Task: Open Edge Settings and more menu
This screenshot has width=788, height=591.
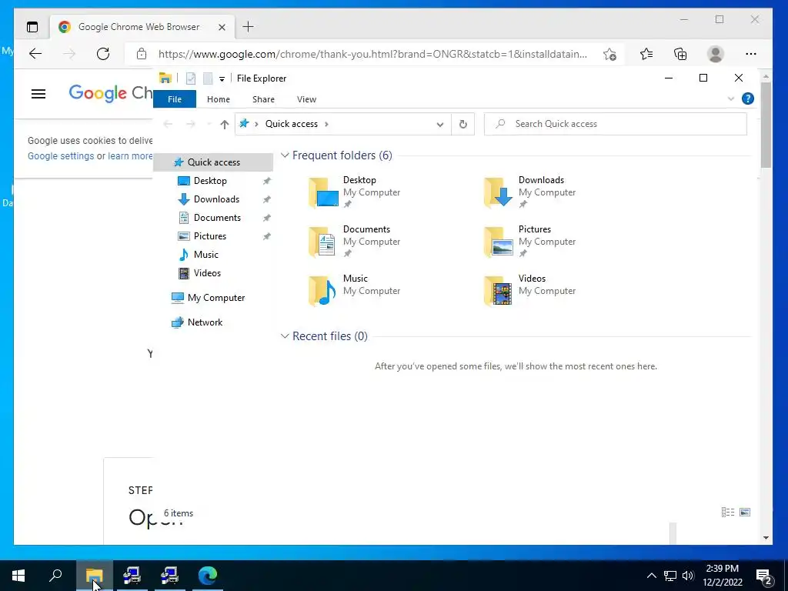Action: (x=751, y=54)
